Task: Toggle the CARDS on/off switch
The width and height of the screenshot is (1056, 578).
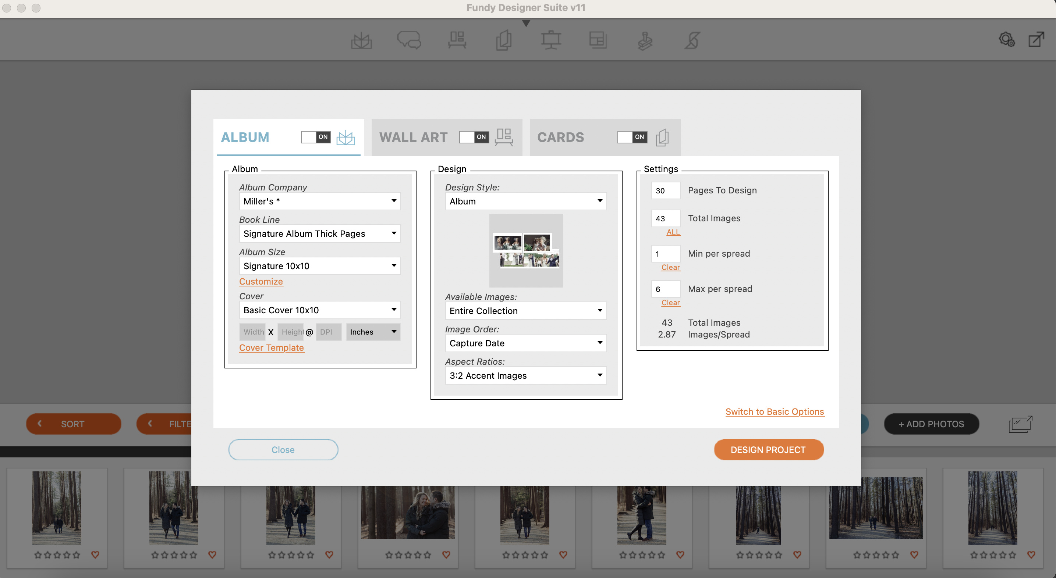Action: (632, 137)
